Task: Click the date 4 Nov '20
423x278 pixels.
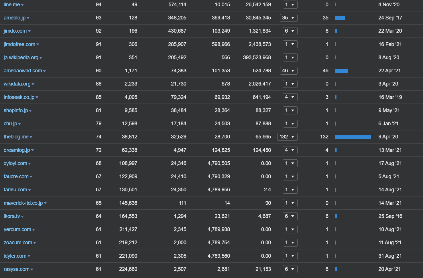Action: (x=389, y=5)
